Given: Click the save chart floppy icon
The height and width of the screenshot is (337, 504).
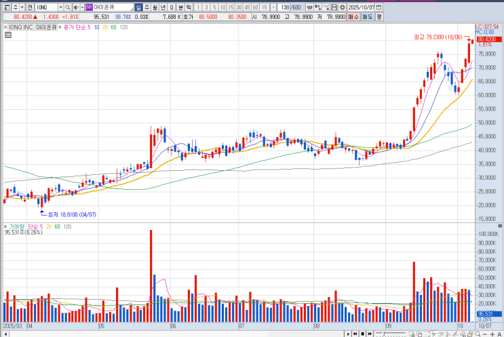Looking at the screenshot, I should coord(334,7).
